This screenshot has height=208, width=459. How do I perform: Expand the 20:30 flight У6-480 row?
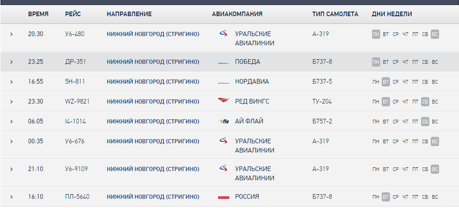coord(11,34)
